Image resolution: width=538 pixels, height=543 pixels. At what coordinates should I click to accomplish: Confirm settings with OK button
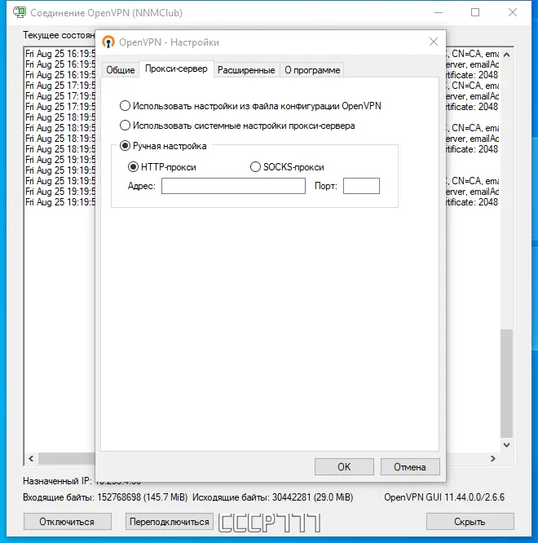coord(344,467)
